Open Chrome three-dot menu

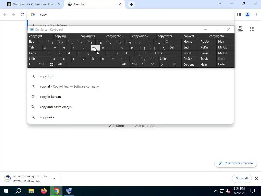point(256,15)
